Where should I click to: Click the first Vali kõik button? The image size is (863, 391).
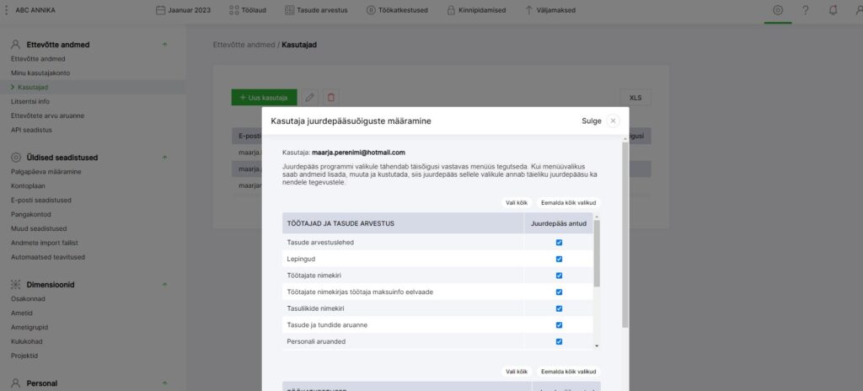[x=516, y=203]
